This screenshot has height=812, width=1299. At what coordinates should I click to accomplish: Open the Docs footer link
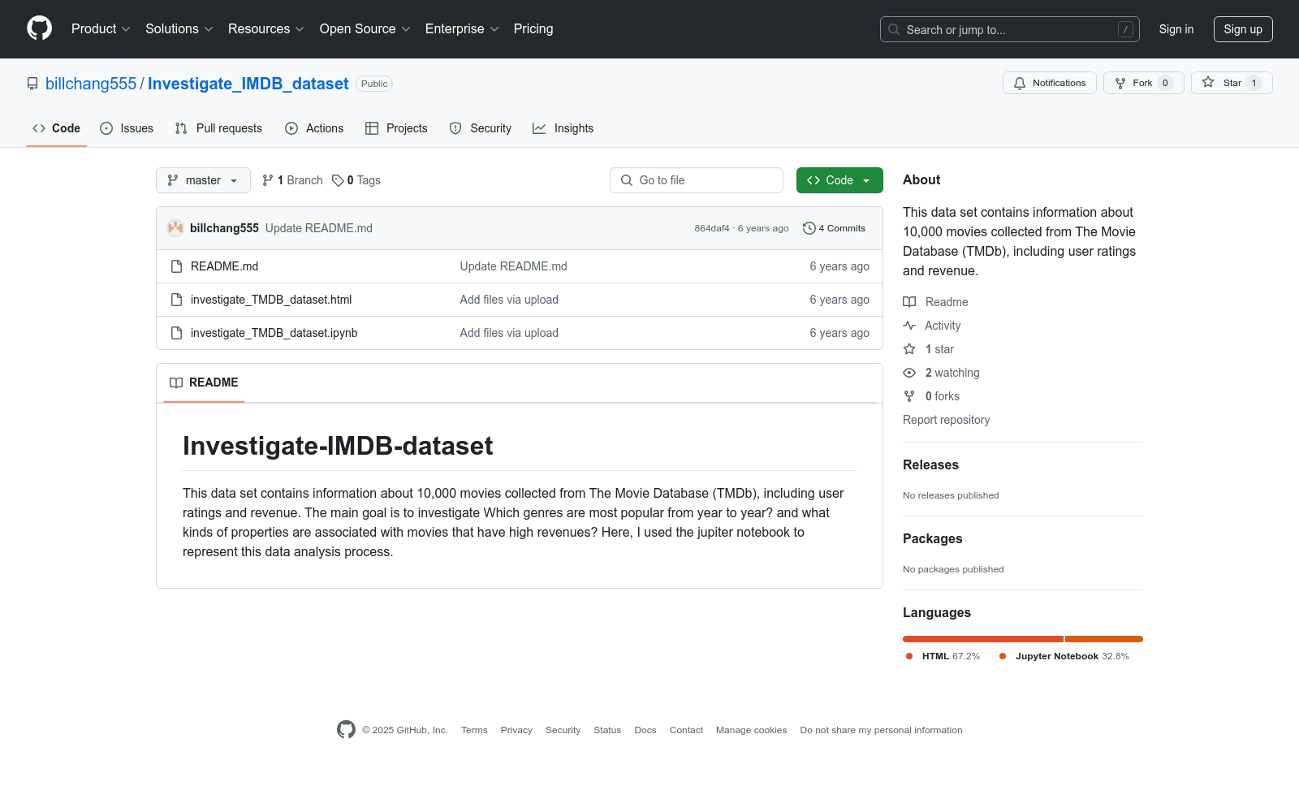pos(645,730)
